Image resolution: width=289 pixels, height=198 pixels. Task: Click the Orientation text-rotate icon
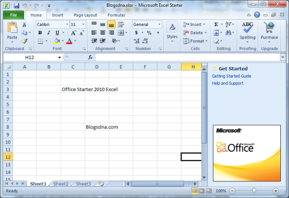click(x=115, y=41)
